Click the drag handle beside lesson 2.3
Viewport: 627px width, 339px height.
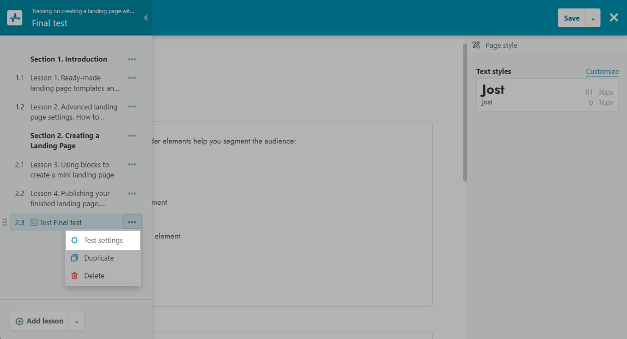coord(5,223)
